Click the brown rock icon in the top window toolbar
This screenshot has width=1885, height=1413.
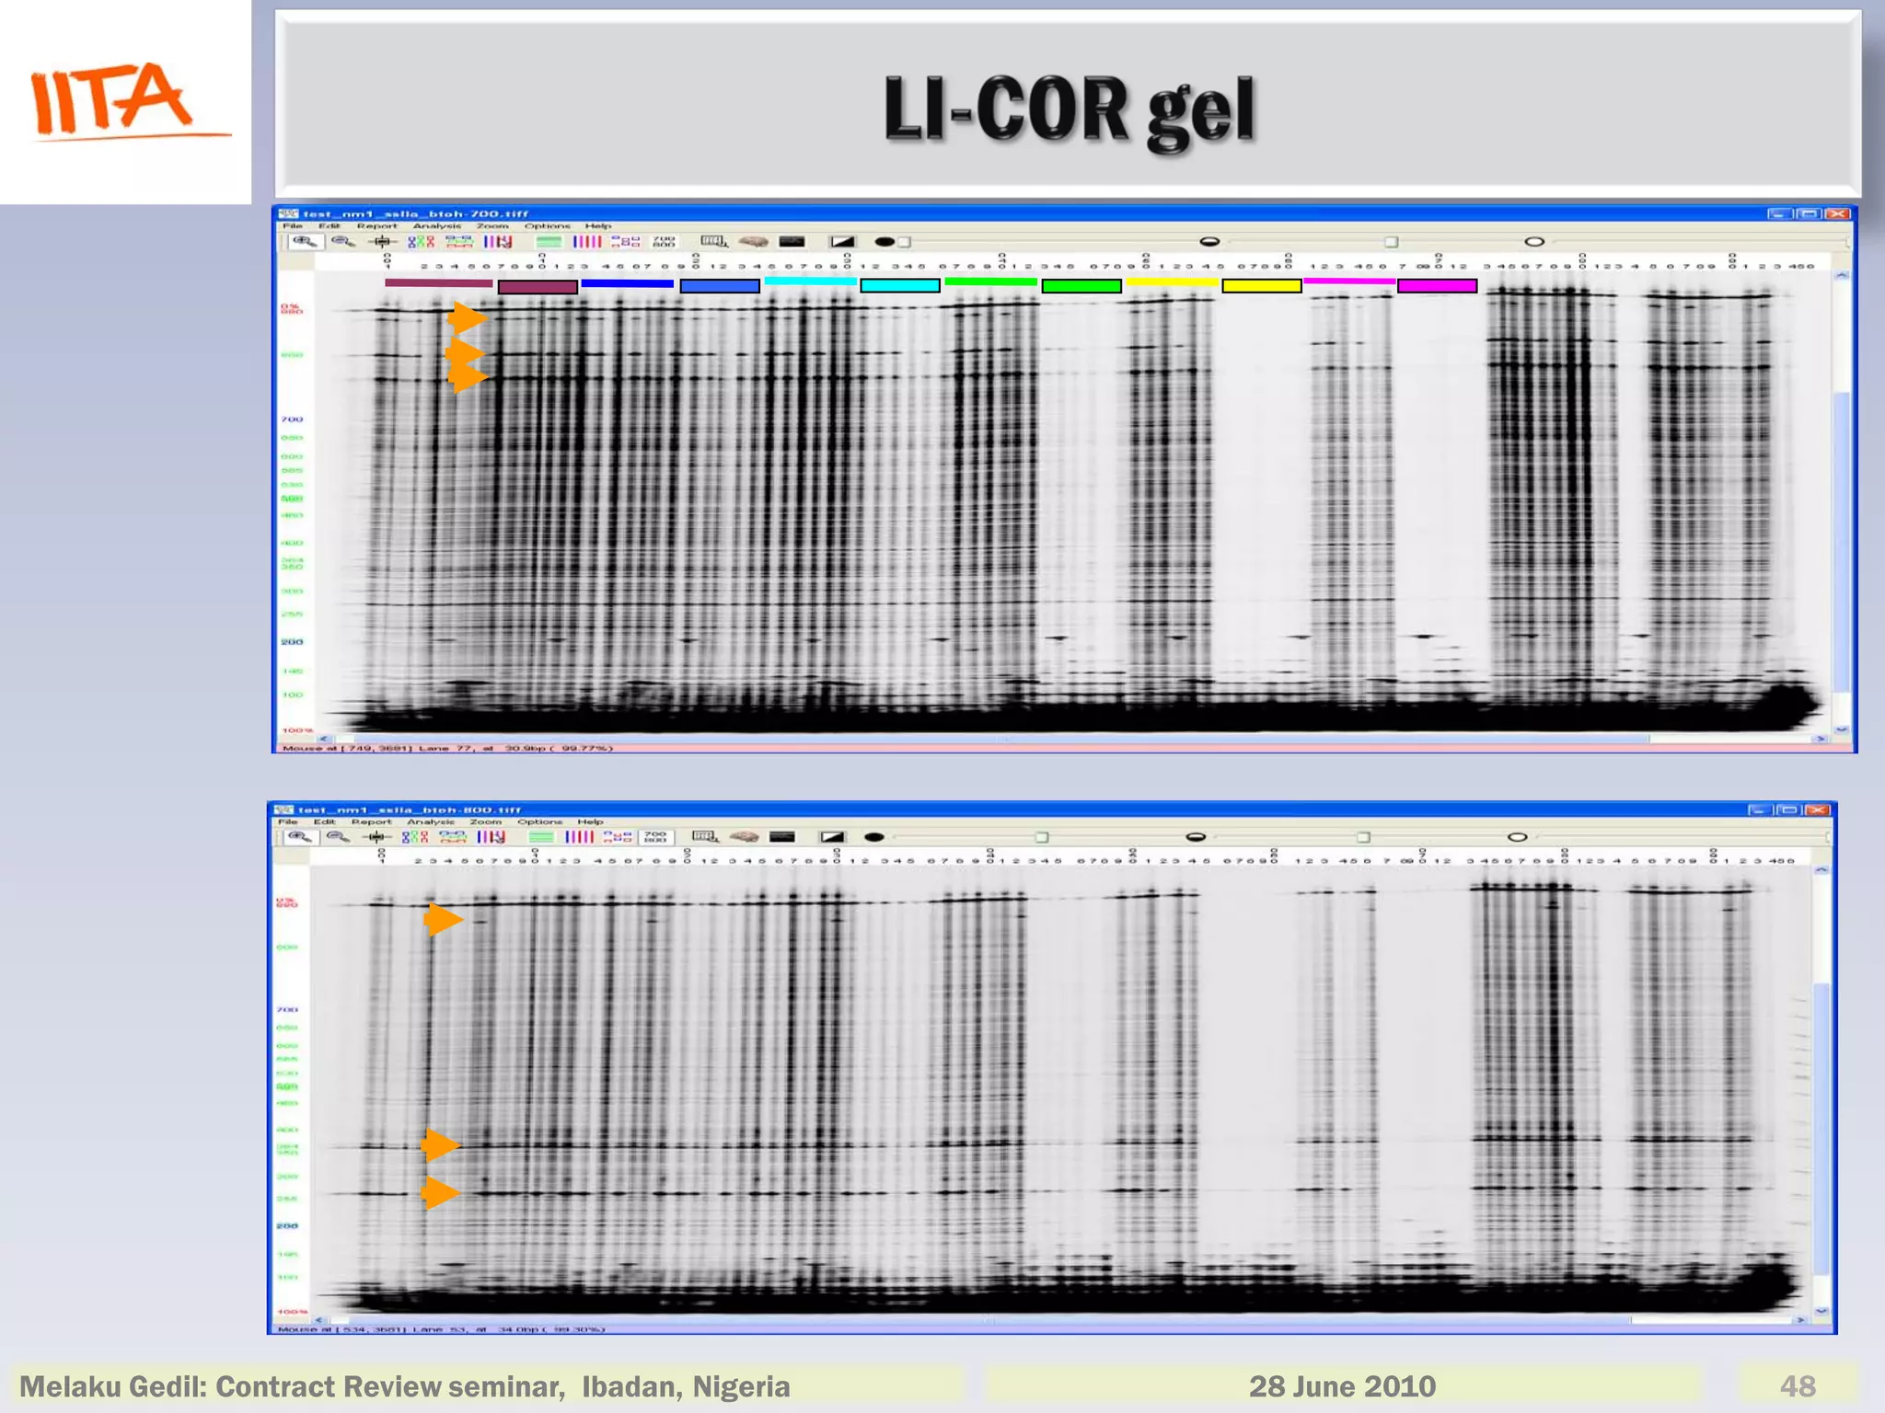(x=753, y=242)
